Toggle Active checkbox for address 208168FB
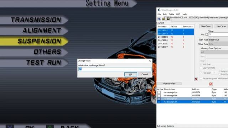 click(x=159, y=96)
